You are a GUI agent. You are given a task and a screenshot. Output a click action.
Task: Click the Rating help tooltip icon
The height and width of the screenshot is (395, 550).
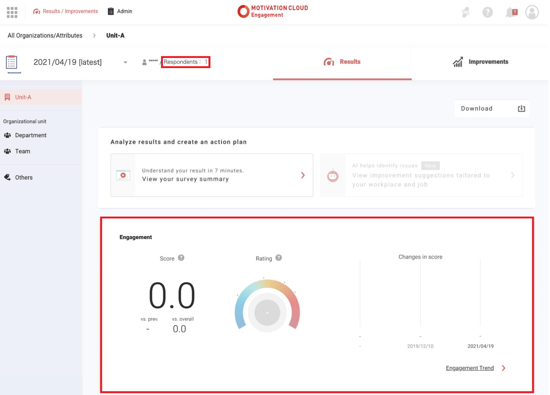tap(279, 258)
